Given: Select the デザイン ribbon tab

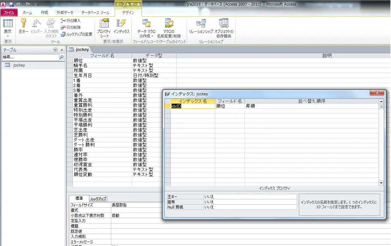Looking at the screenshot, I should tap(128, 12).
